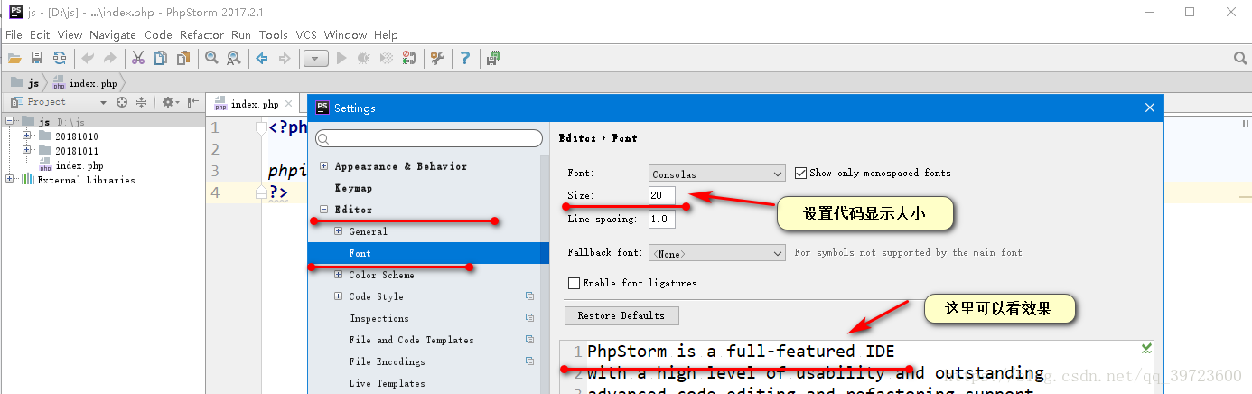Click the Scroll from Source target icon
Screen dimensions: 1252x394
tap(122, 102)
